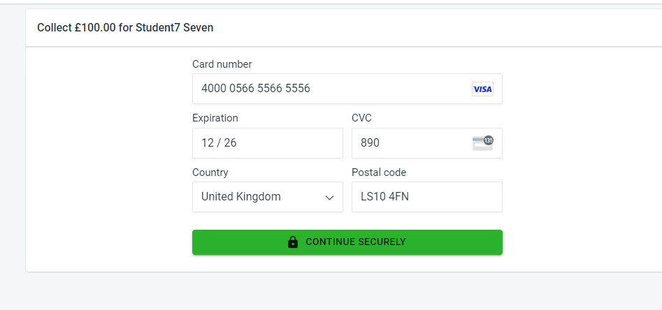Click the 135 badge on the CVC icon

(488, 140)
